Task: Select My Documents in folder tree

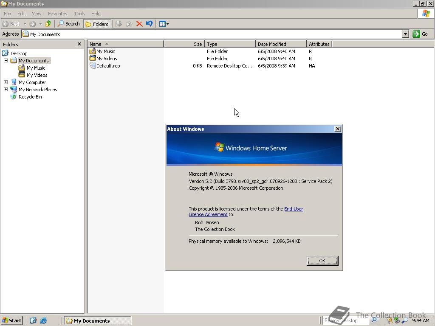Action: tap(34, 60)
